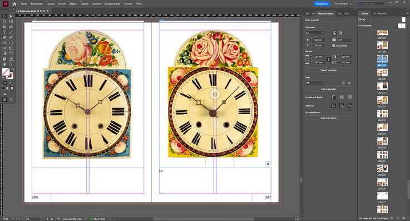410x221 pixels.
Task: Toggle document grid under Lineale und Raster
Action: [x=349, y=97]
